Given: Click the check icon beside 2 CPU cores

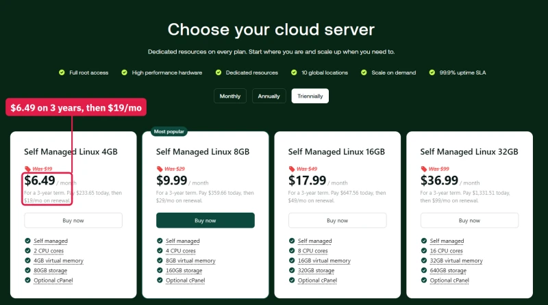Looking at the screenshot, I should pos(27,250).
